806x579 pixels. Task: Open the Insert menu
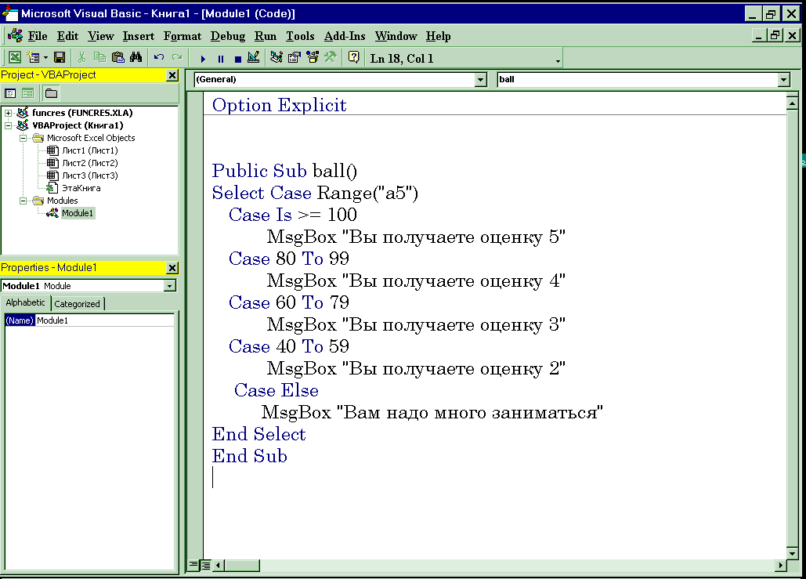coord(139,36)
